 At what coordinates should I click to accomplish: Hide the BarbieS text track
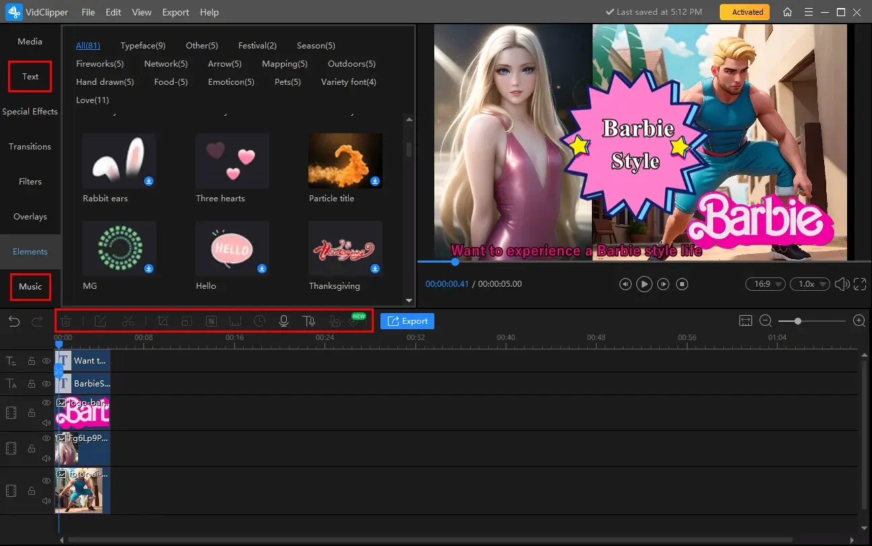[x=46, y=384]
